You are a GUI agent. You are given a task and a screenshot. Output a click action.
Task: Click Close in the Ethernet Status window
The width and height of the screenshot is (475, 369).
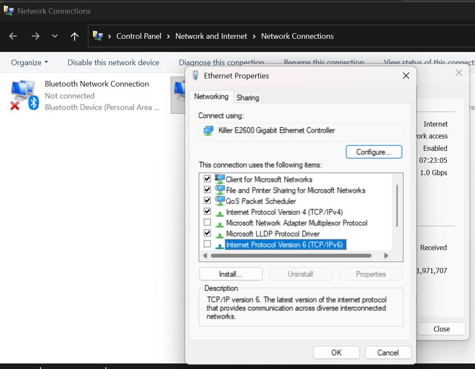point(441,329)
